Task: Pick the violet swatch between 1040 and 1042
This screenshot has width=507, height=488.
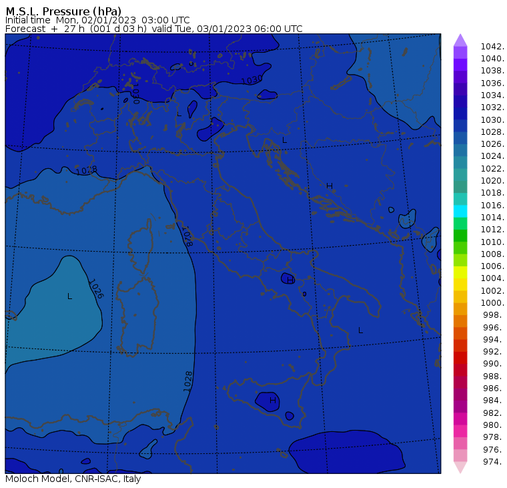Action: pyautogui.click(x=460, y=53)
